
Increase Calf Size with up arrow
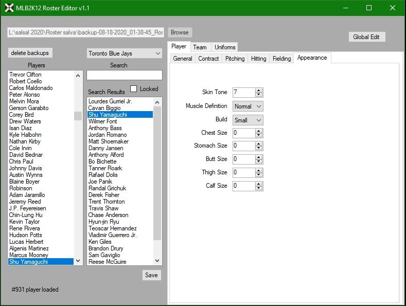258,184
